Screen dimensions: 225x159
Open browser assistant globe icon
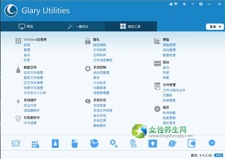tap(172, 144)
